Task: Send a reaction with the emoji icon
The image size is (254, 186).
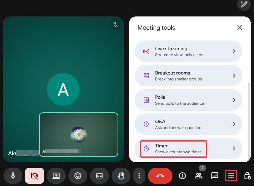Action: click(x=78, y=176)
